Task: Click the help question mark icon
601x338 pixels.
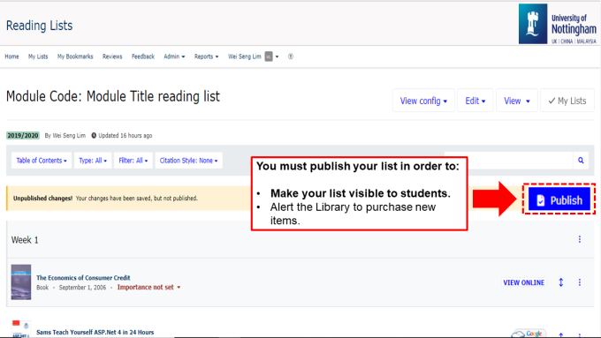Action: click(x=291, y=56)
